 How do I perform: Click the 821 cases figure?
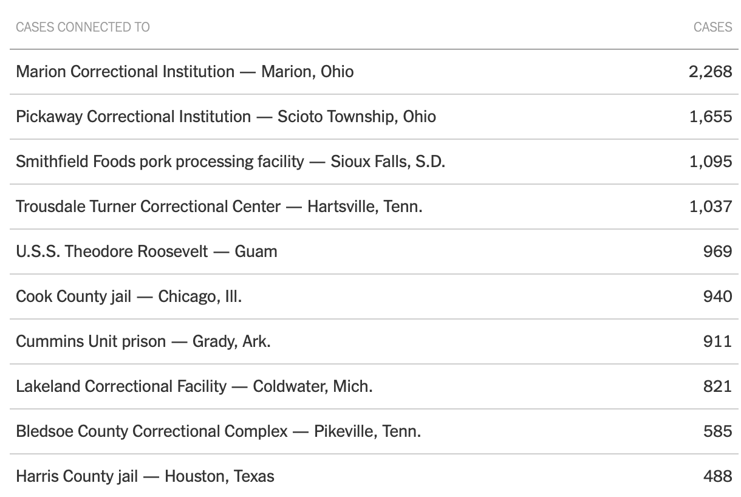coord(717,386)
